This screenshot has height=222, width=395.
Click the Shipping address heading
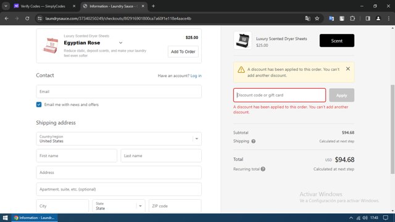point(56,123)
